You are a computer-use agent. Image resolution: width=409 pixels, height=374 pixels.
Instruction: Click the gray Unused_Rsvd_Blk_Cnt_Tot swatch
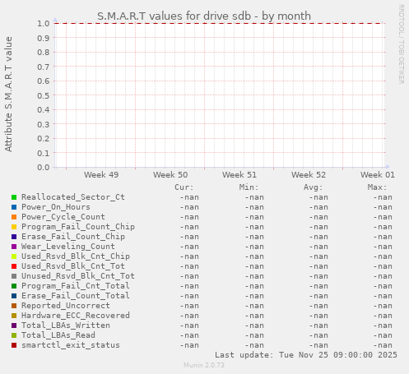point(14,276)
